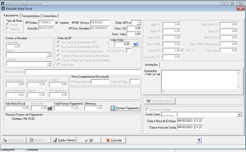Click the bottom question mark help button
This screenshot has width=246, height=152.
pos(198,140)
